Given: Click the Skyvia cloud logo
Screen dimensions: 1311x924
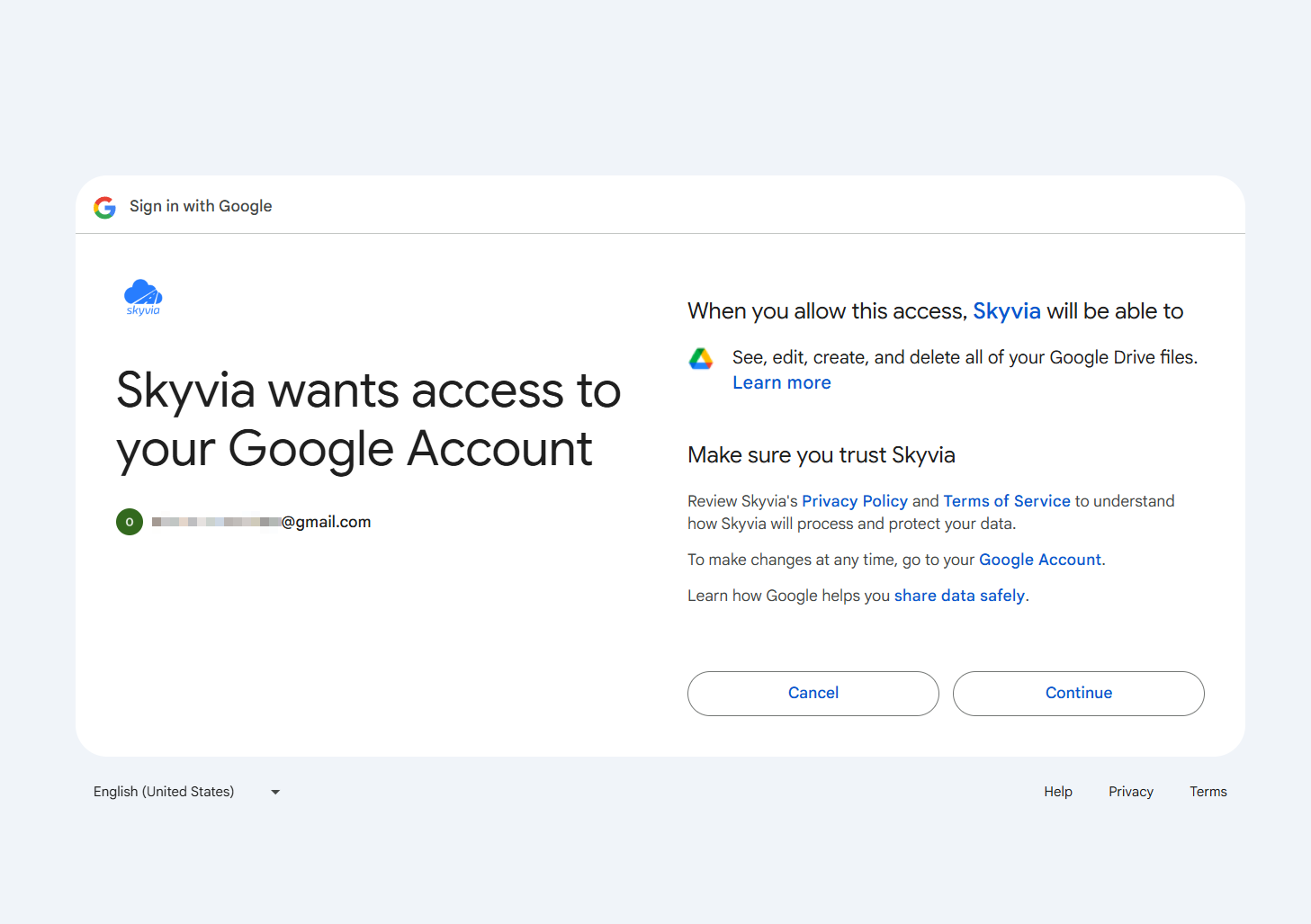Looking at the screenshot, I should point(143,297).
